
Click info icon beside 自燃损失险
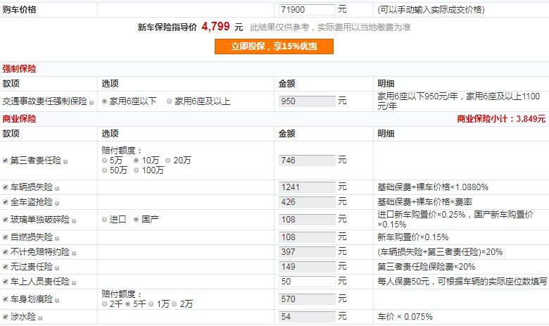pos(57,239)
